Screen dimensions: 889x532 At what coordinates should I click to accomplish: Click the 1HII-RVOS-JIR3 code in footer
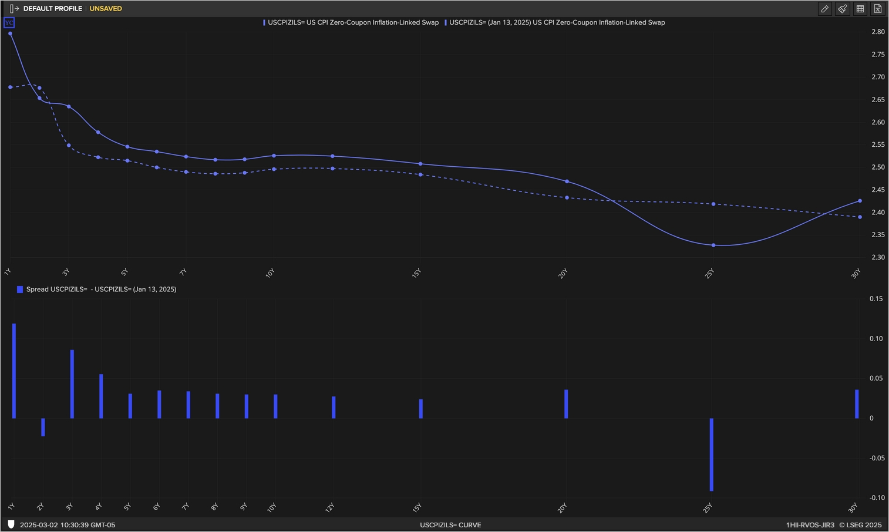pos(810,525)
